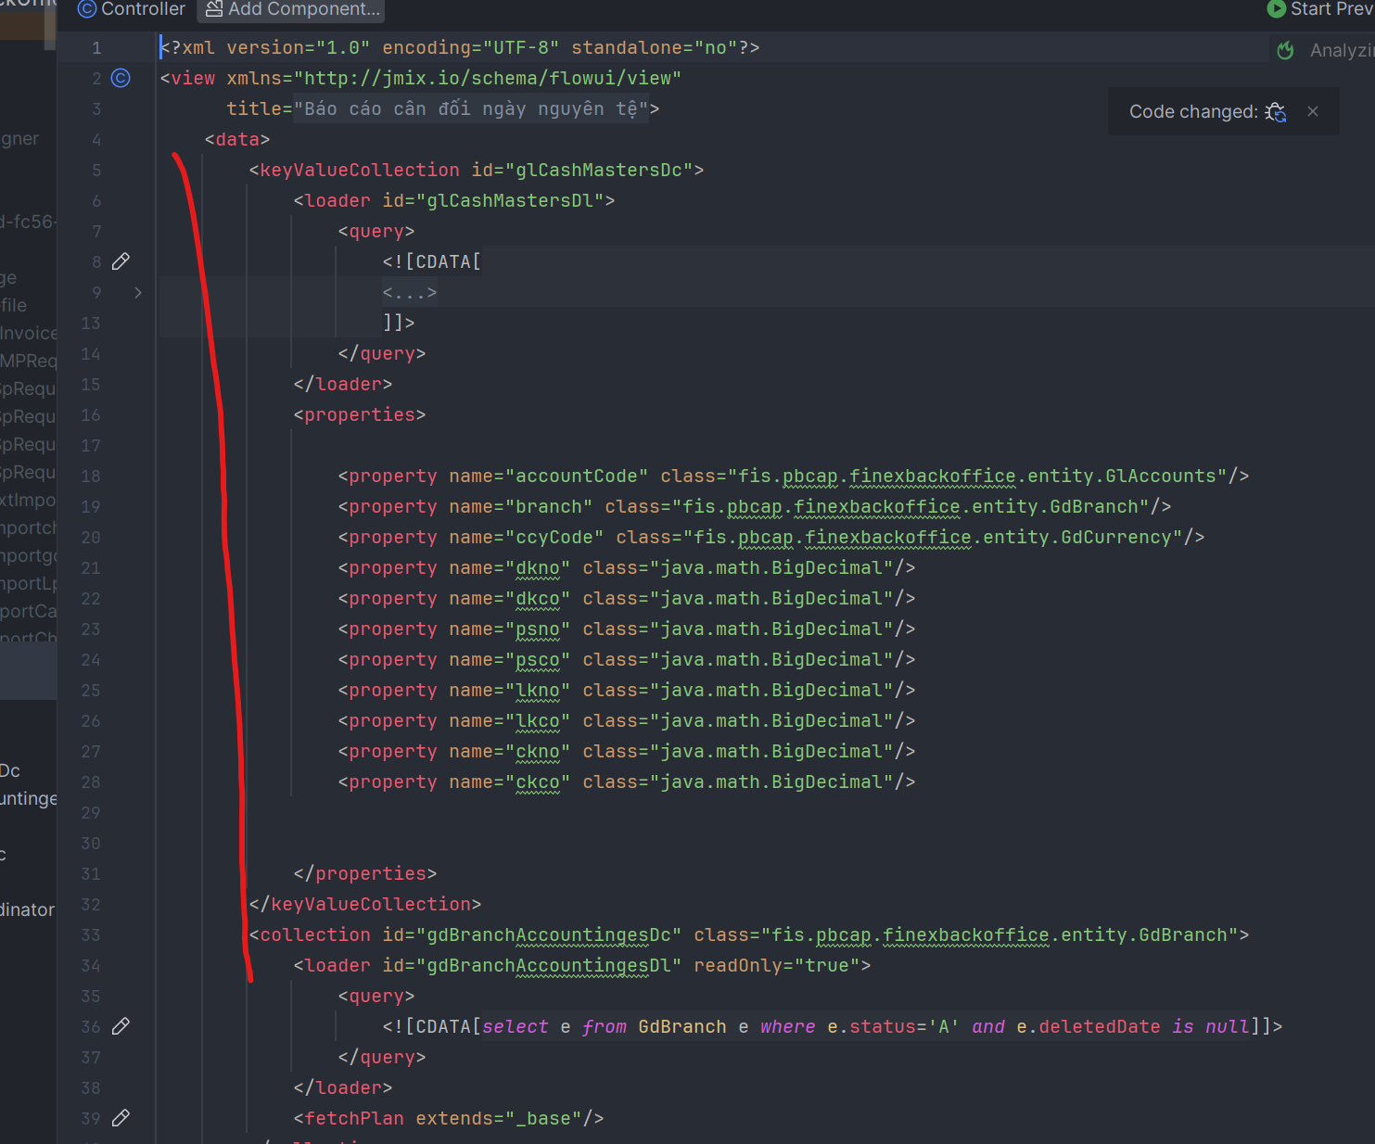Click the title value 'Báo cáo cân đối ngày nguyên tệ'
The image size is (1375, 1144).
470,108
